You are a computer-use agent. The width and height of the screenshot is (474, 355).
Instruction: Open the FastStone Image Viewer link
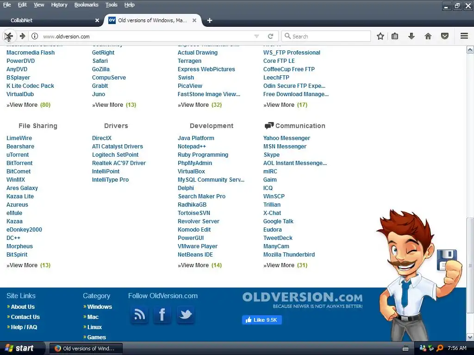pyautogui.click(x=209, y=94)
